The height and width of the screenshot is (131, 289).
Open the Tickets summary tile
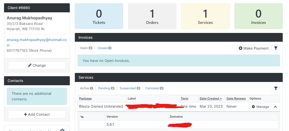tap(99, 16)
